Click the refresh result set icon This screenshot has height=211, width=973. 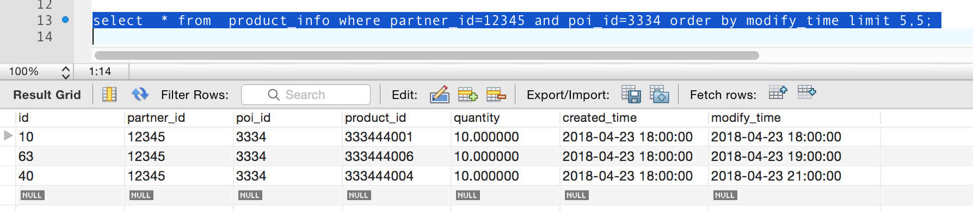[x=140, y=95]
